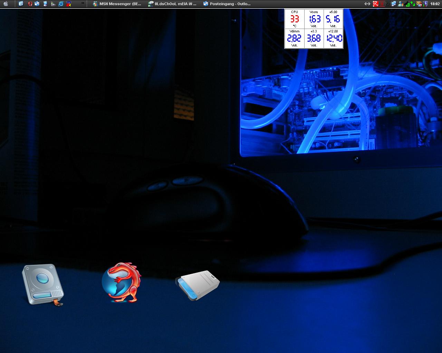Switch to Posteingang Outlook taskbar window
The image size is (442, 353).
(x=227, y=4)
